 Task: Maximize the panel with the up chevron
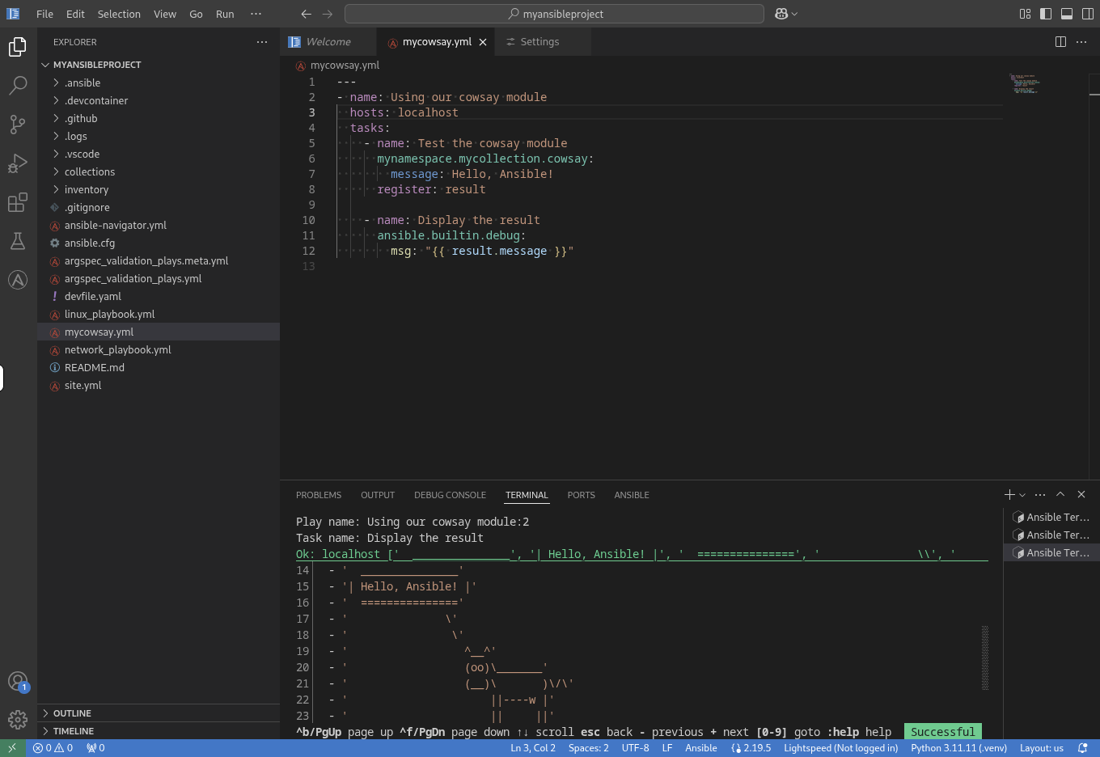click(1060, 494)
